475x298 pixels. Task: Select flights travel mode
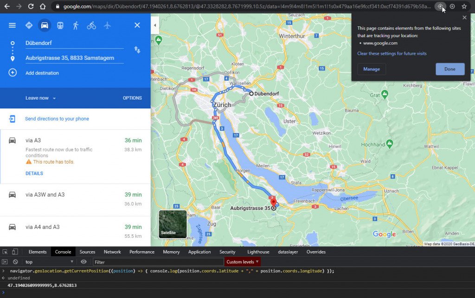[x=107, y=25]
